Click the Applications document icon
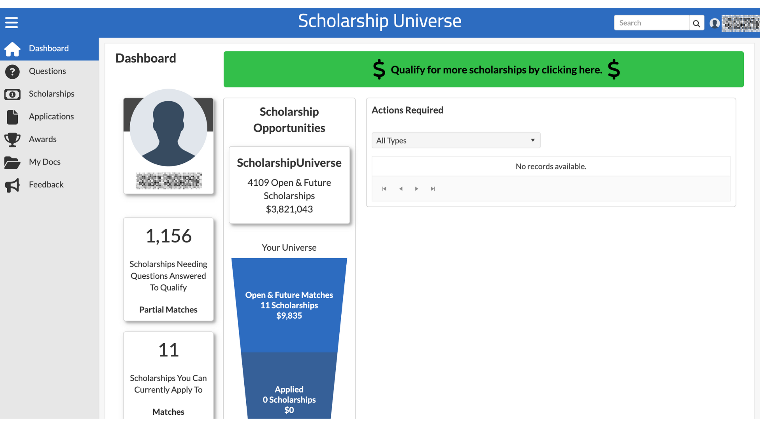Image resolution: width=760 pixels, height=427 pixels. pos(12,117)
